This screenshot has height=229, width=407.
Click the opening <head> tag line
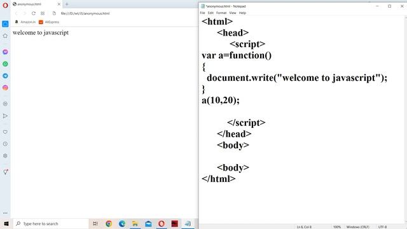tap(233, 32)
